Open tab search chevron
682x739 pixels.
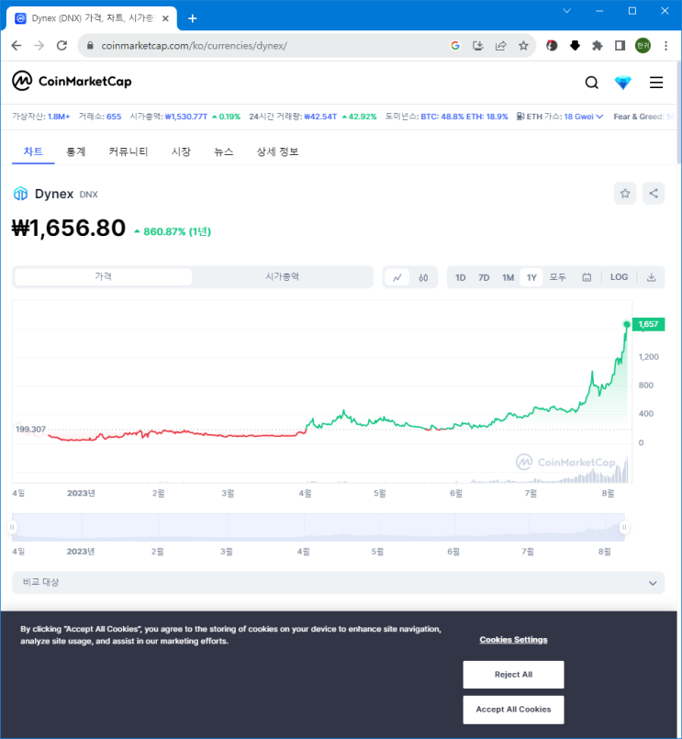point(567,11)
